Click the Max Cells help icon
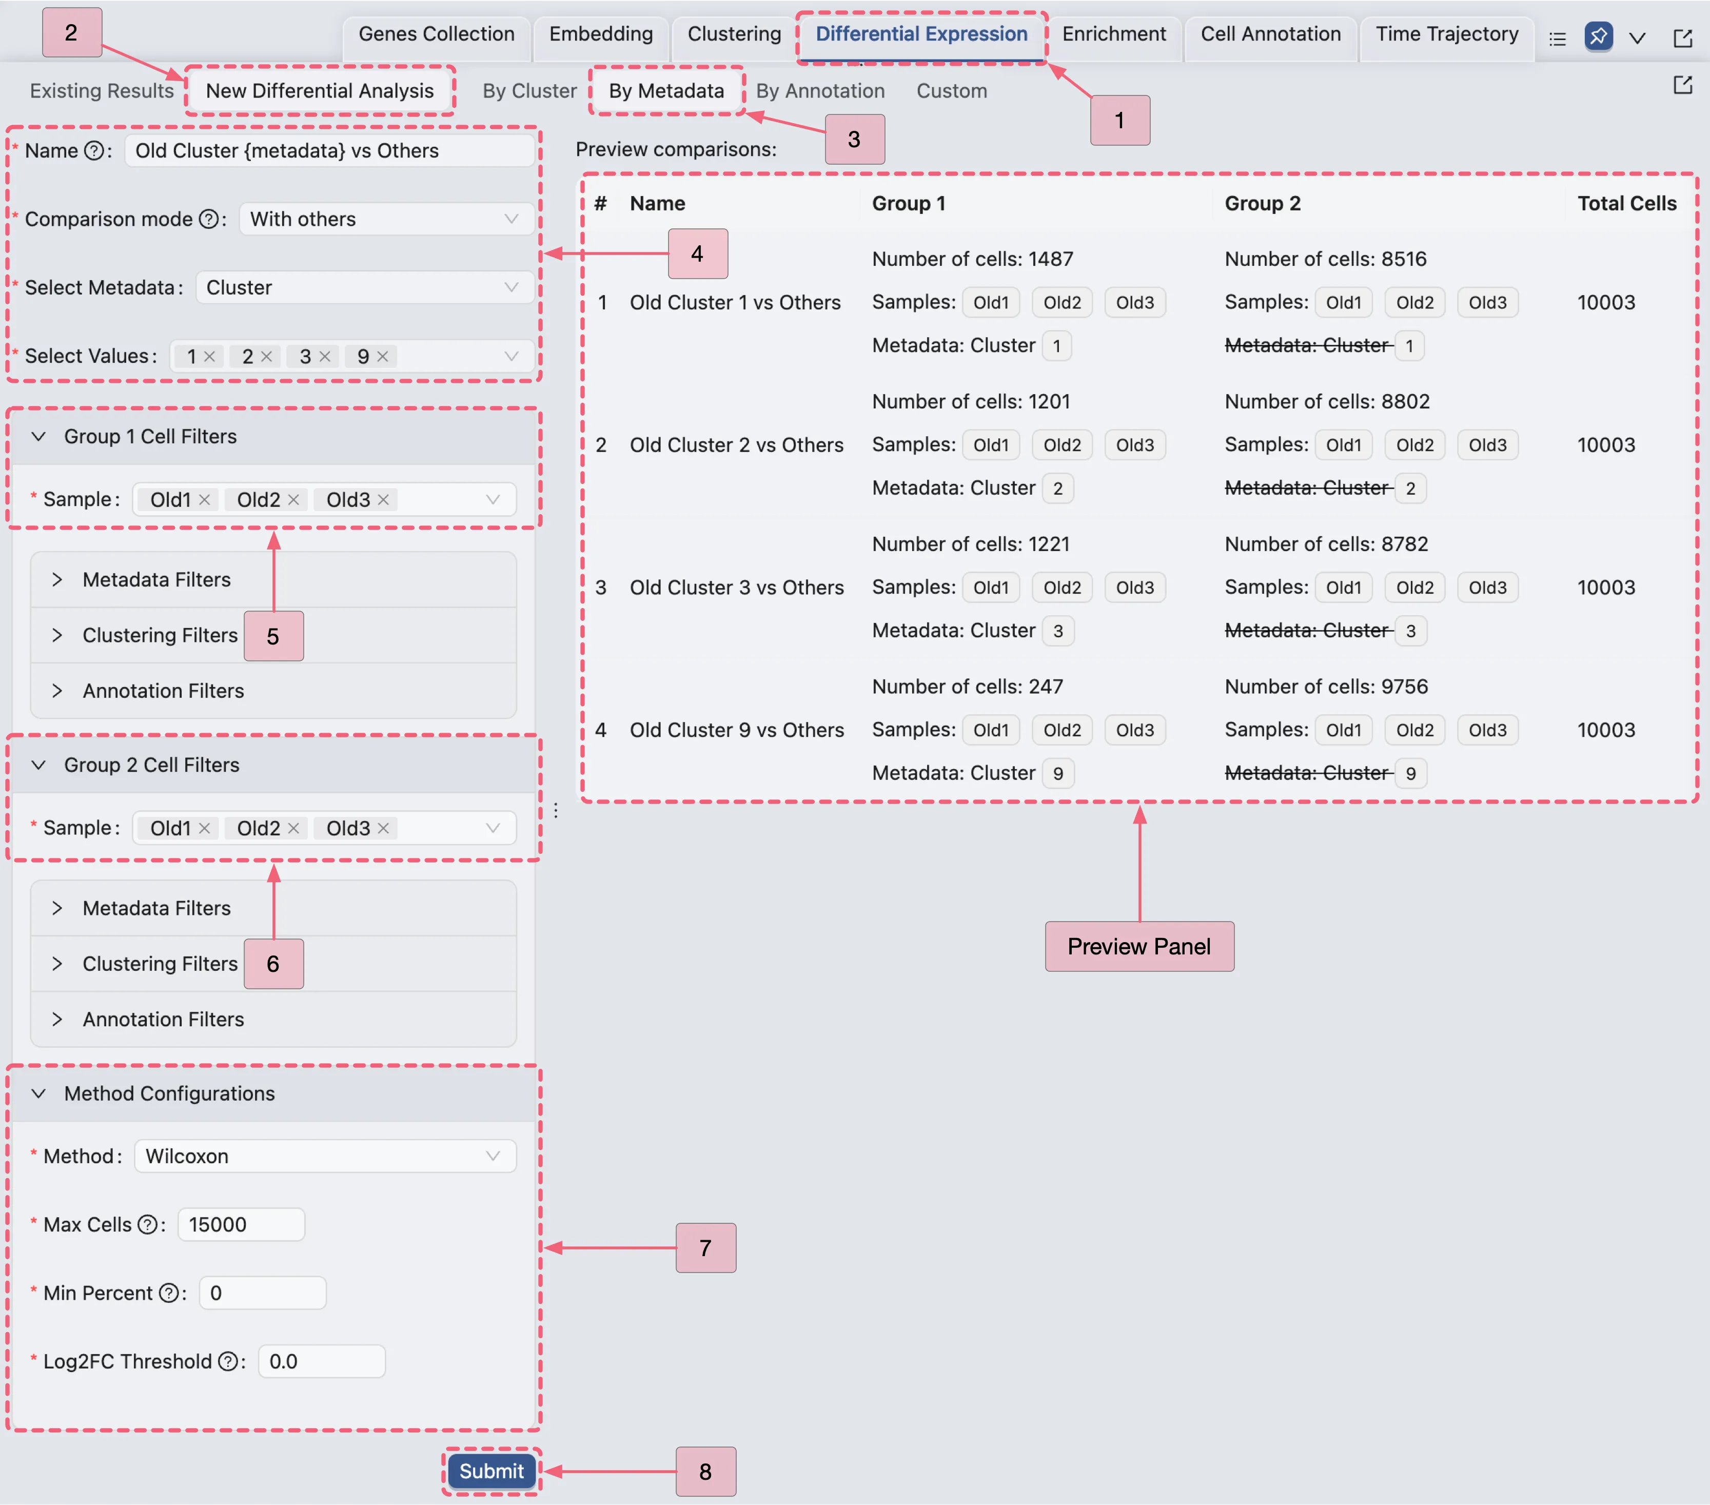 (x=147, y=1225)
